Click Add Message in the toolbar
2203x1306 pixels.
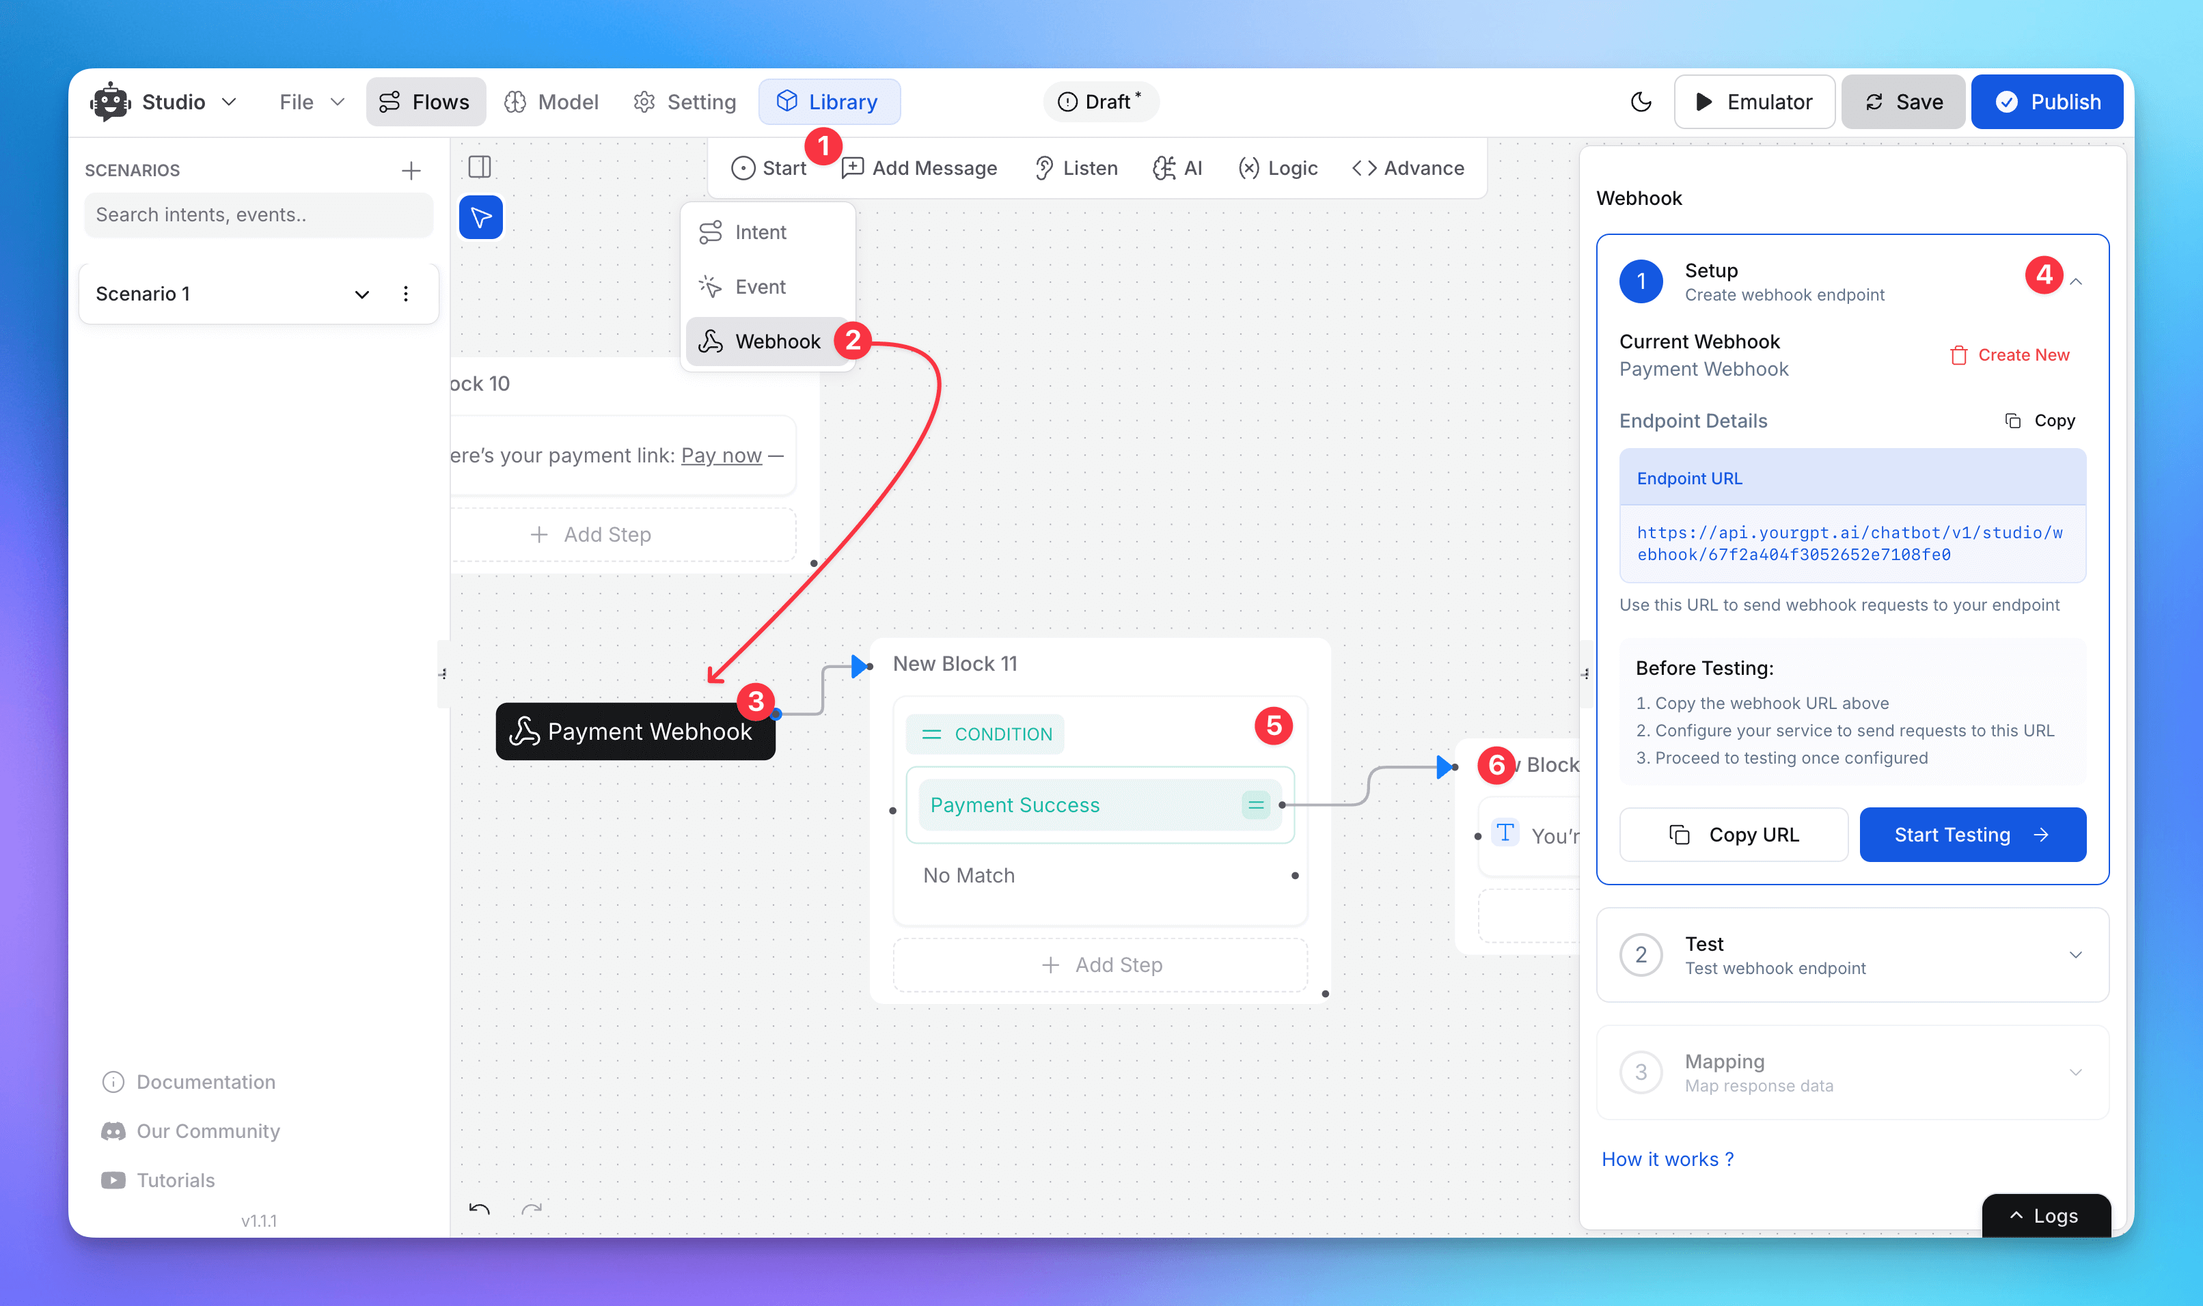click(919, 168)
